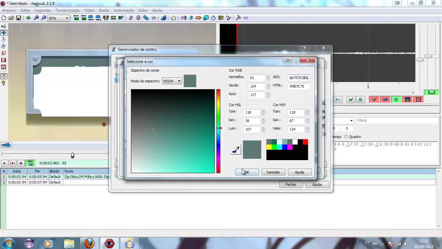
Task: Click the cycle tag hiding icon
Action: coord(246,18)
